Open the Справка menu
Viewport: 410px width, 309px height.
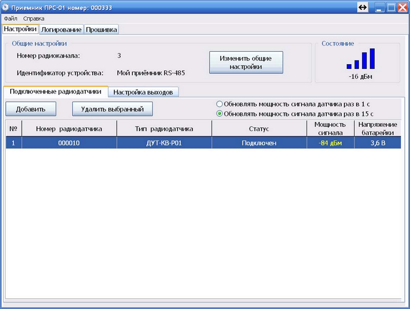coord(34,18)
